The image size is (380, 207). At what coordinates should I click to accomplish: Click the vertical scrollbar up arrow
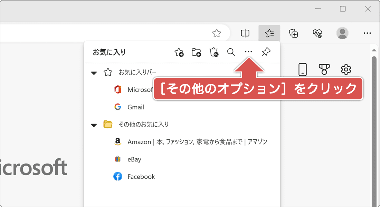[x=374, y=50]
